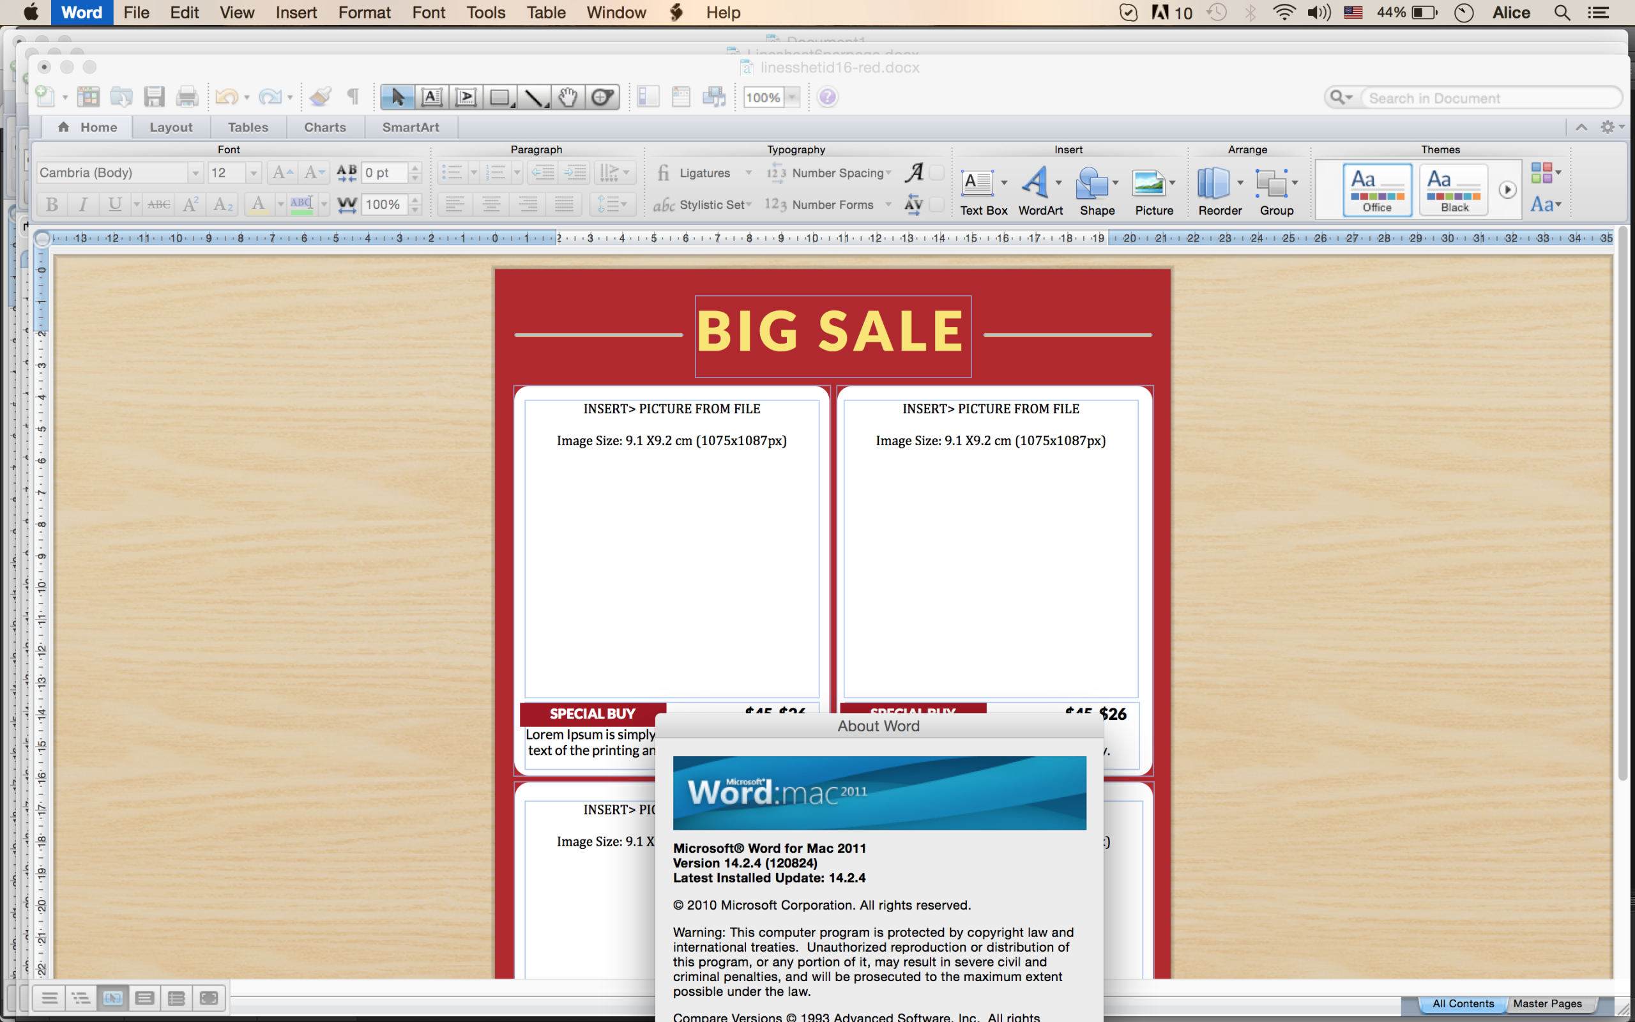
Task: Apply the Black theme thumbnail
Action: pos(1454,190)
